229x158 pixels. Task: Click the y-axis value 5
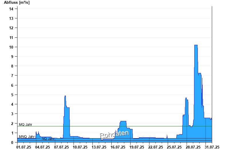click(x=12, y=95)
